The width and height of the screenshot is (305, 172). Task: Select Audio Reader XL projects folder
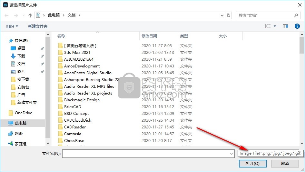88,93
